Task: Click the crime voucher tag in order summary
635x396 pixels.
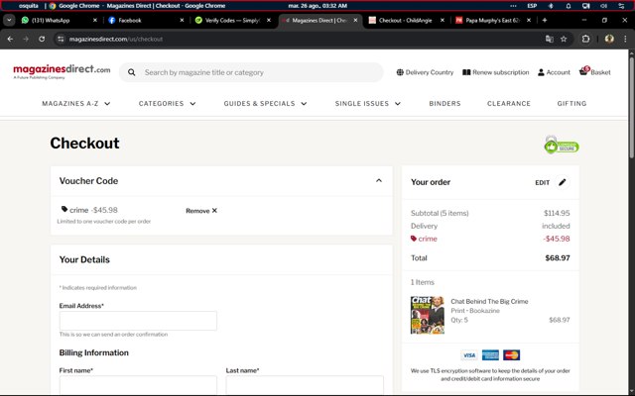Action: pyautogui.click(x=424, y=239)
